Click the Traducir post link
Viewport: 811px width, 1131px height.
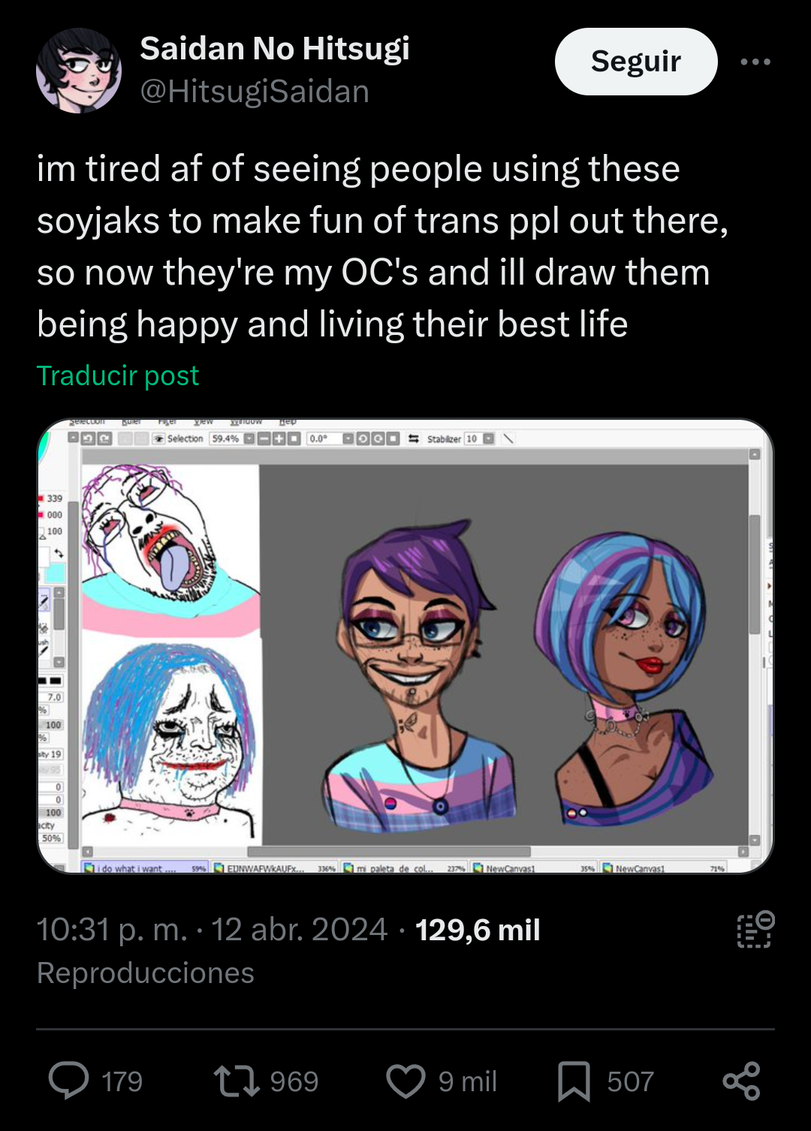pyautogui.click(x=118, y=375)
